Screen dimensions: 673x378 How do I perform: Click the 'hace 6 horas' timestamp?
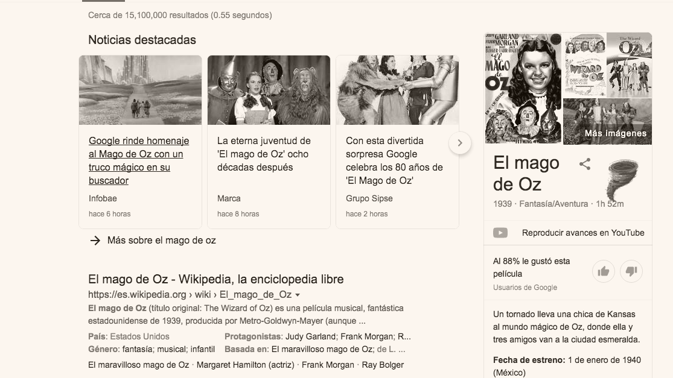pyautogui.click(x=109, y=214)
